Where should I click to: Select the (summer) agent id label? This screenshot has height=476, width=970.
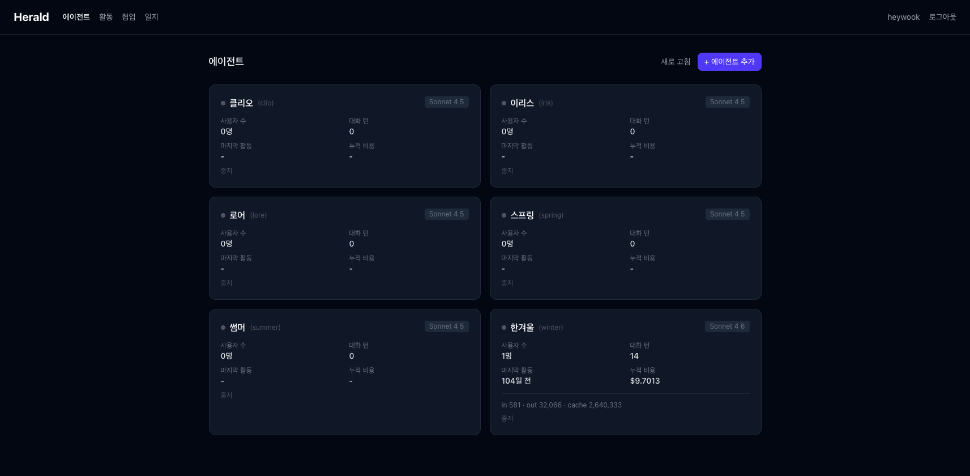265,328
